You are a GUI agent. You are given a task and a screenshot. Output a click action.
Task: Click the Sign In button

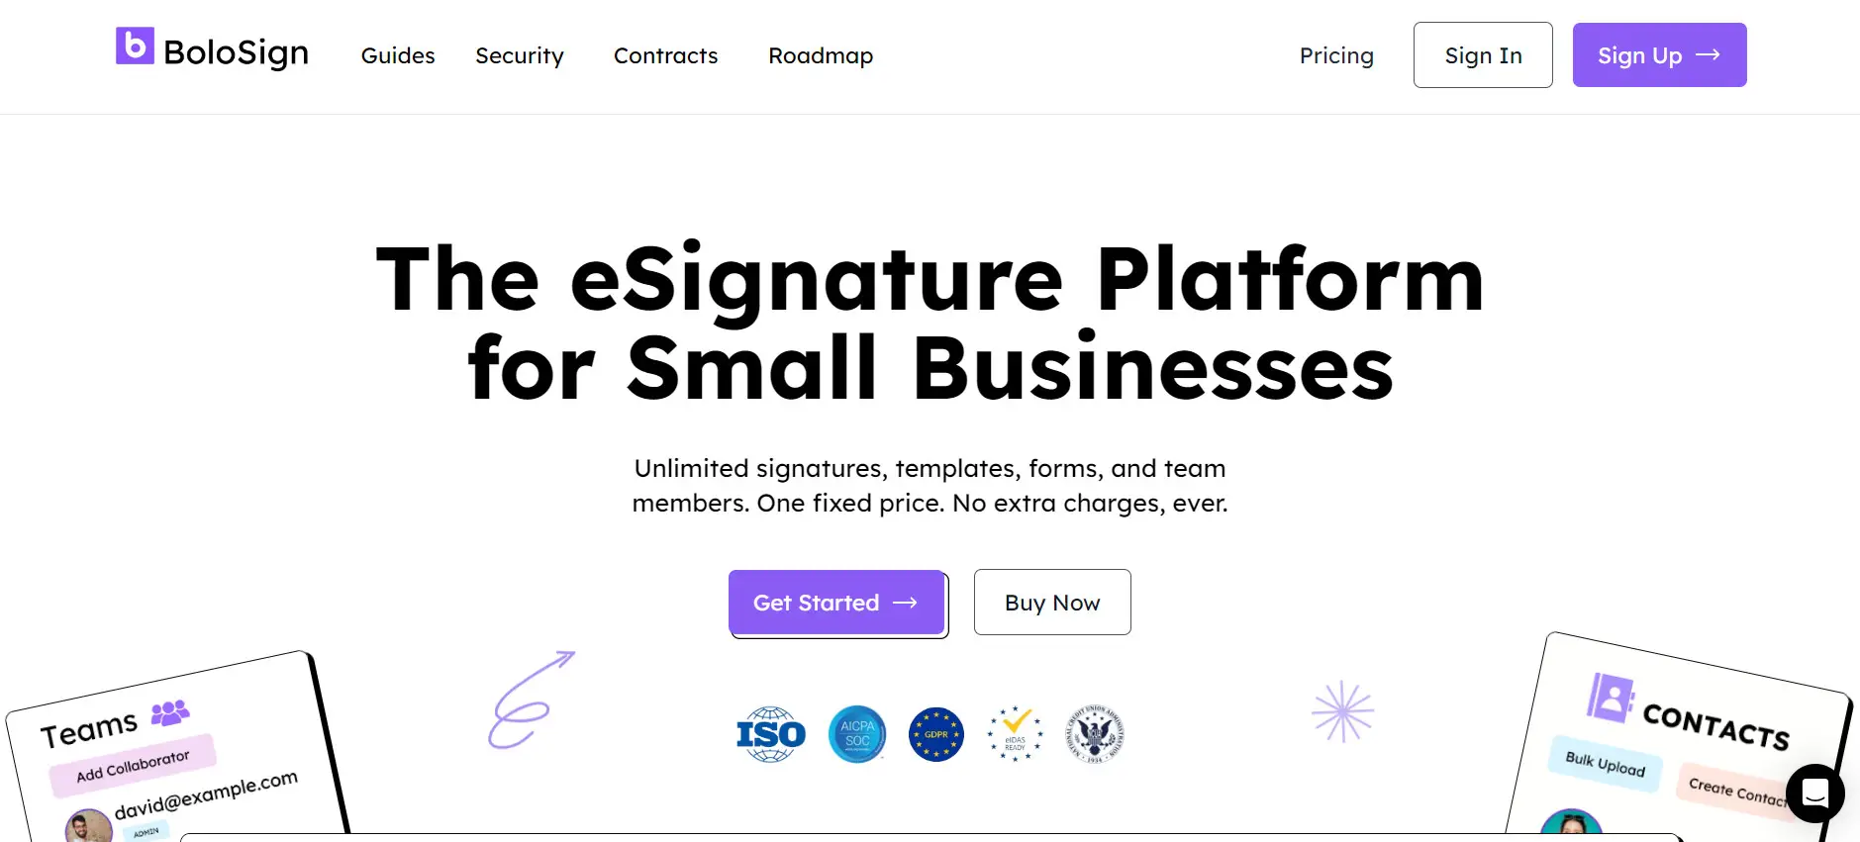1483,54
